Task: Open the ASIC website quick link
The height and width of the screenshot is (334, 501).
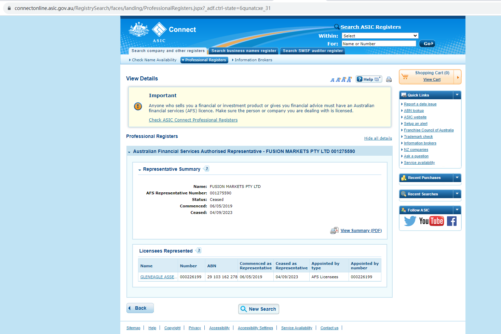Action: pyautogui.click(x=415, y=117)
